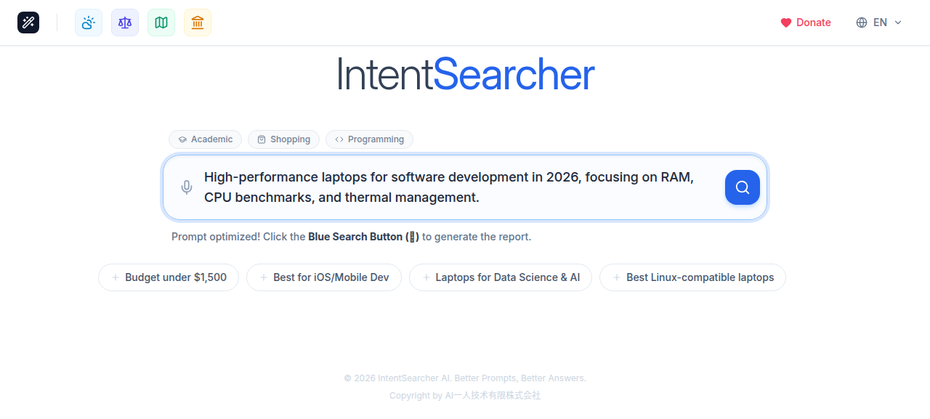Click the orange bank mode icon
The image size is (930, 419).
pos(197,23)
